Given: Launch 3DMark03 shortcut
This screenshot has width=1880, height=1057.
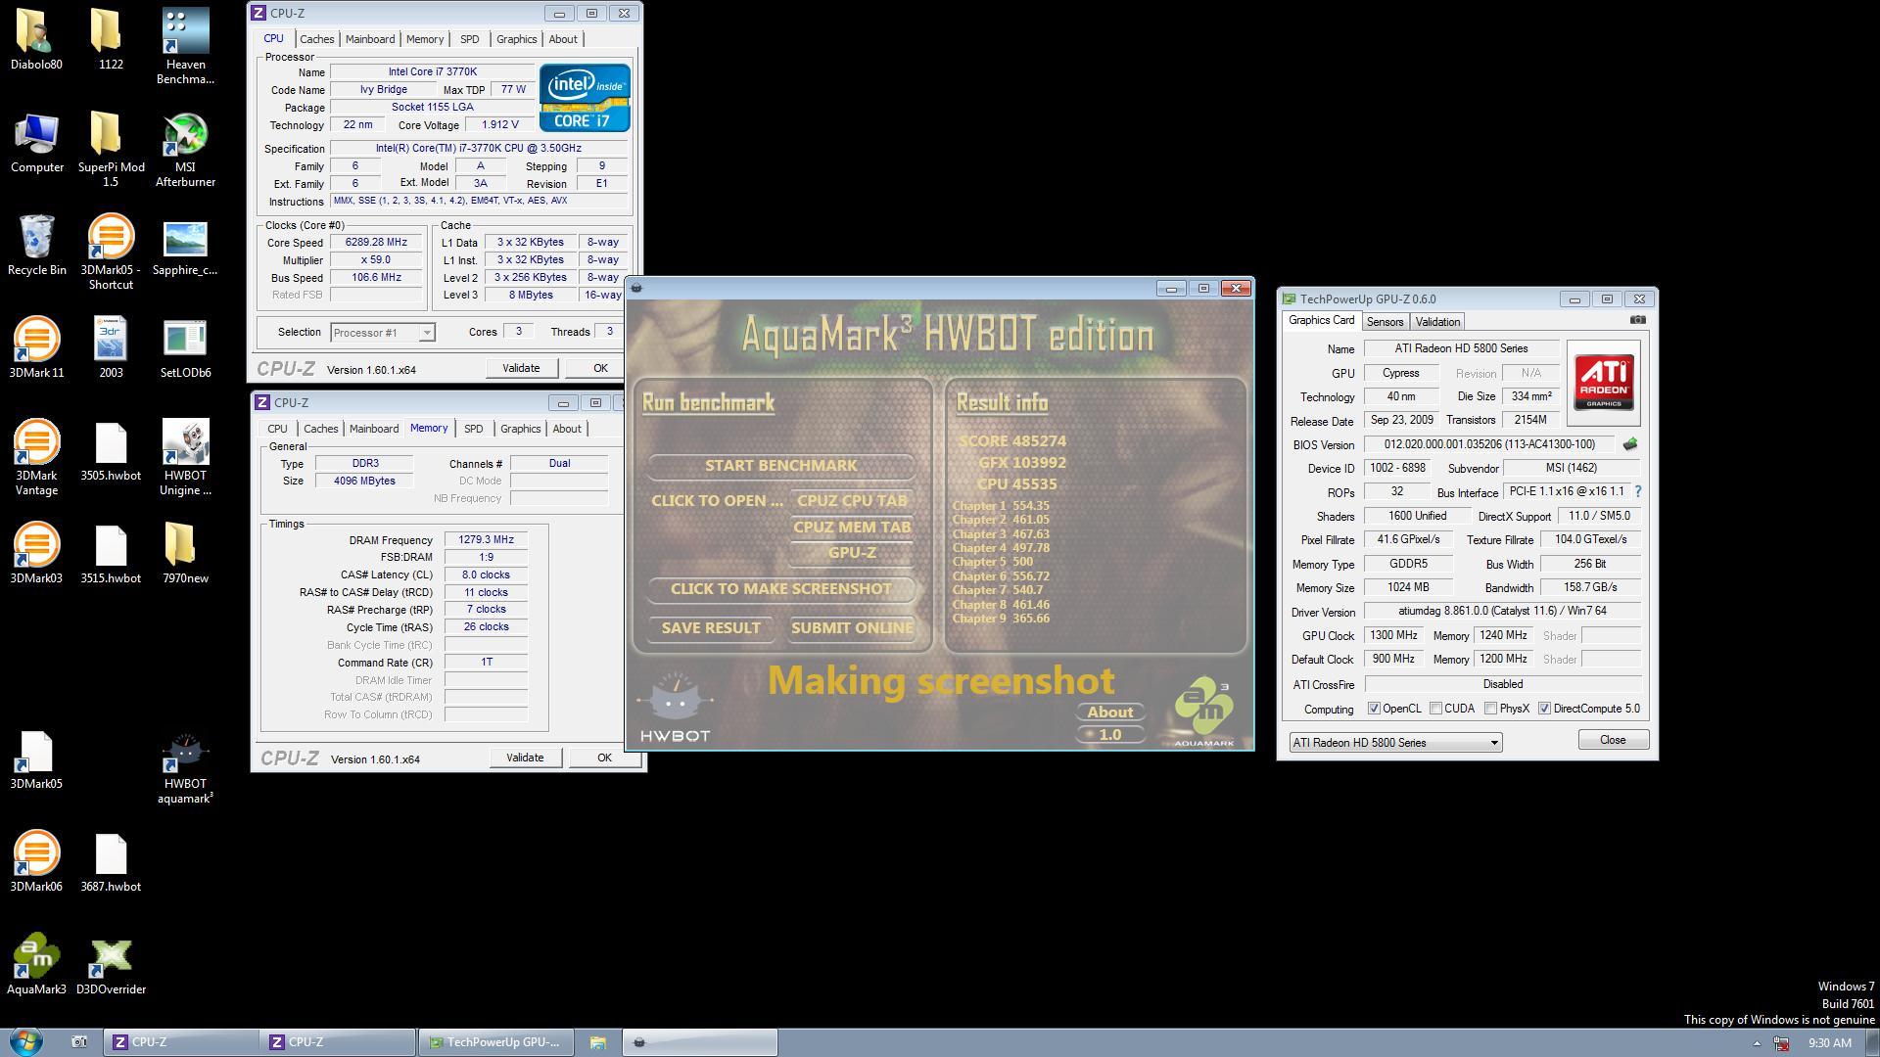Looking at the screenshot, I should pos(36,553).
